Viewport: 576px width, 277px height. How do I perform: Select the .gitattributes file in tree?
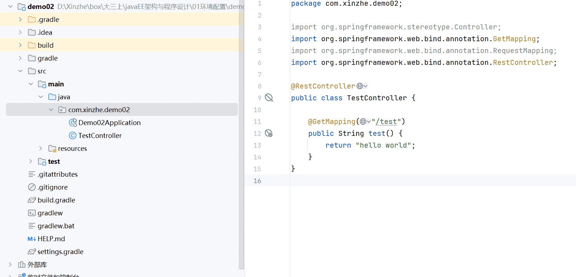[x=57, y=174]
